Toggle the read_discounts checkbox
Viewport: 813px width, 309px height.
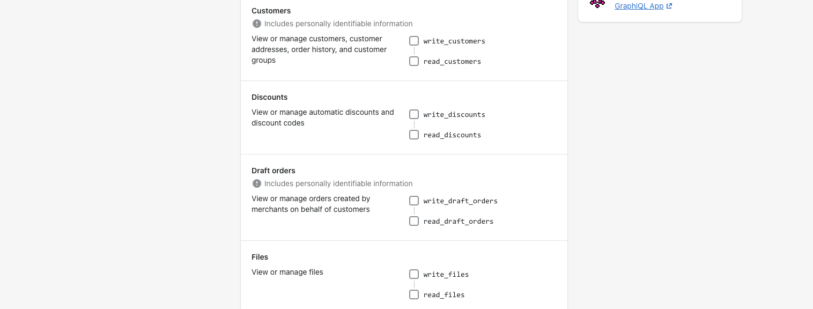(414, 135)
